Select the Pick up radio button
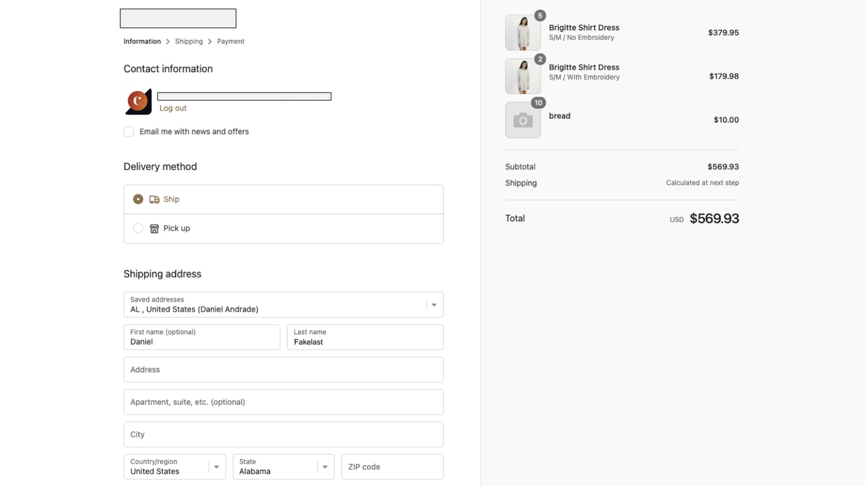 [x=138, y=228]
